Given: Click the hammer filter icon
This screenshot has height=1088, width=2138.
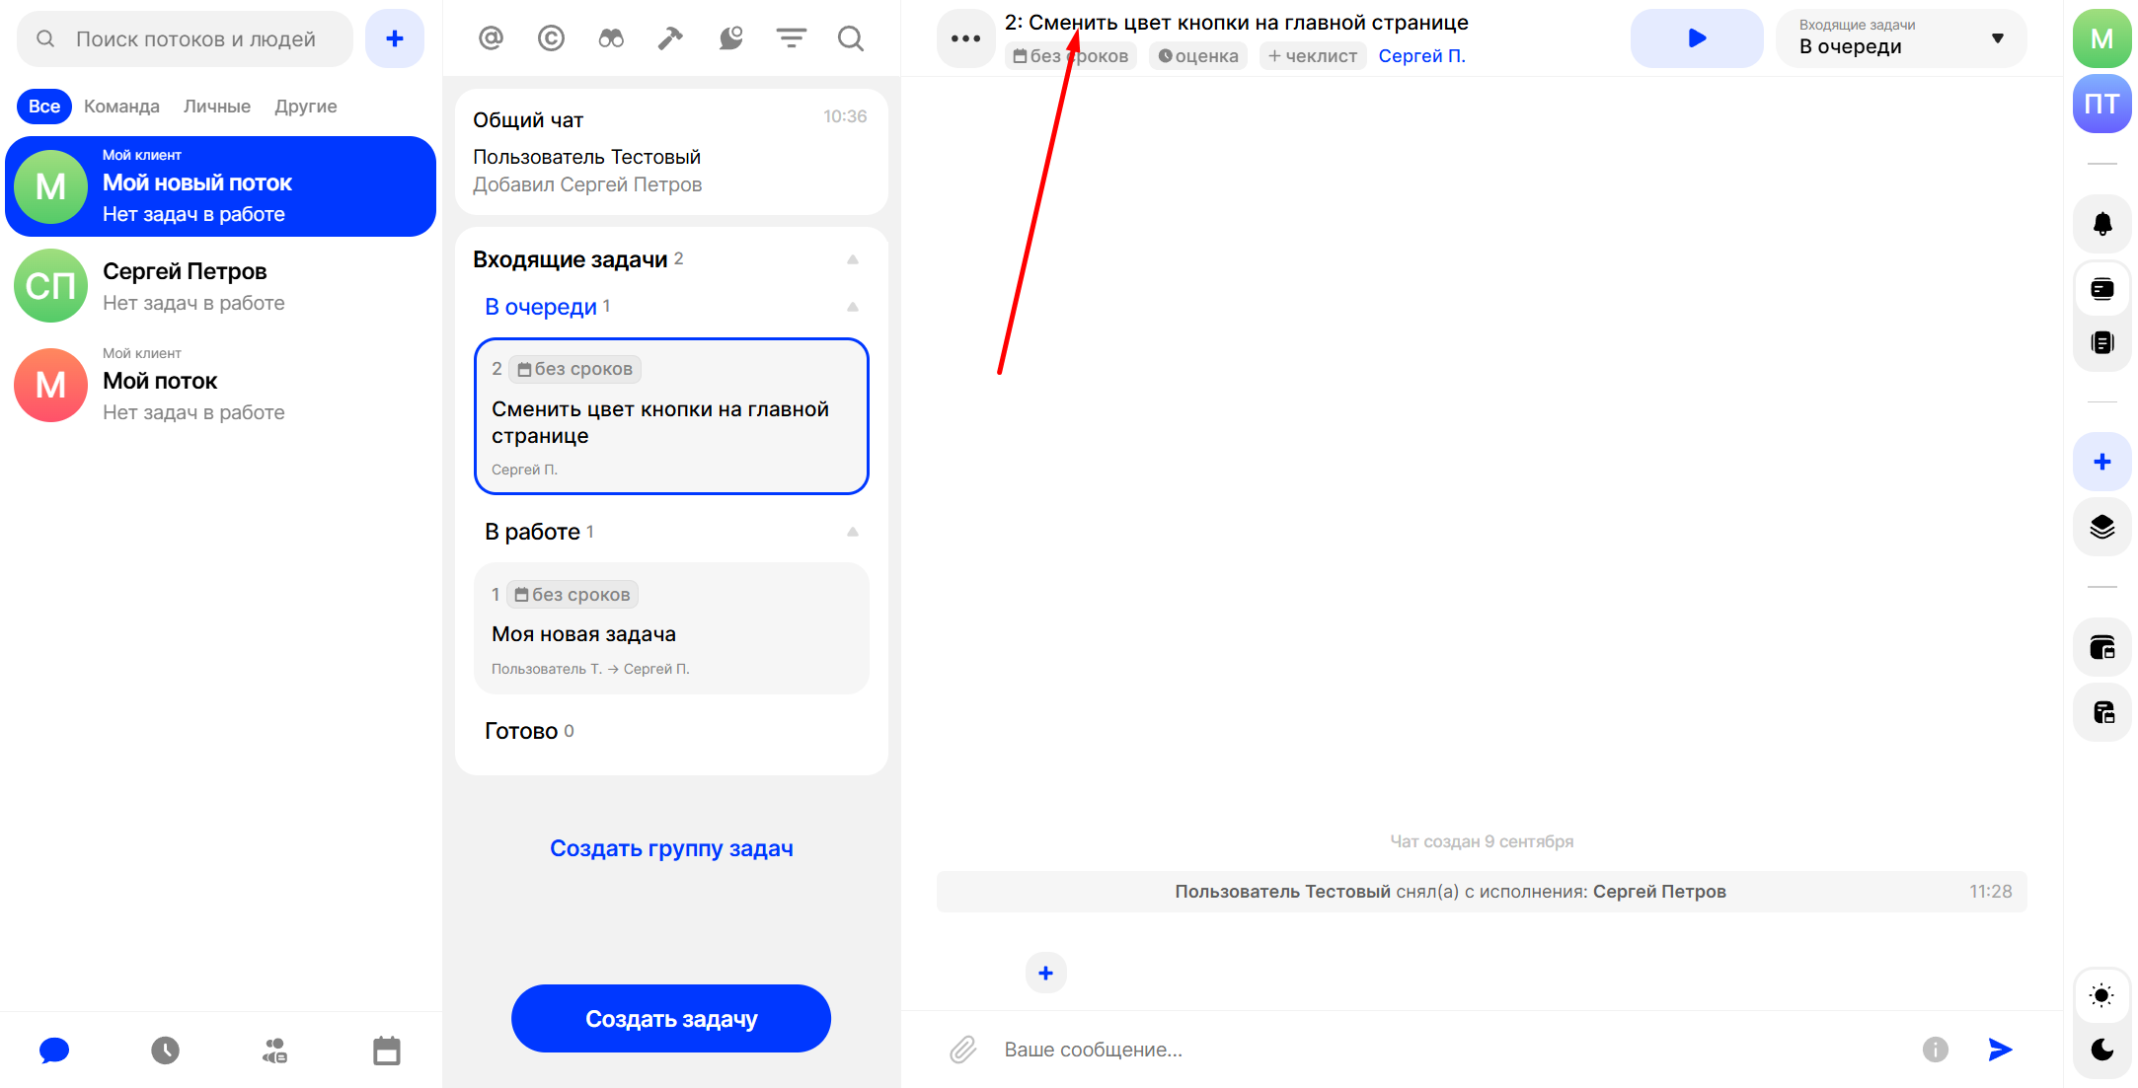Looking at the screenshot, I should (x=670, y=38).
